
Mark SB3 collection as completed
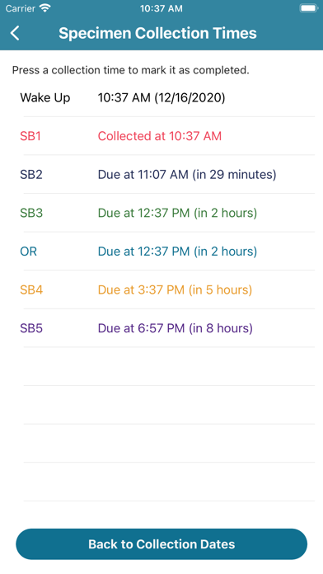[161, 213]
